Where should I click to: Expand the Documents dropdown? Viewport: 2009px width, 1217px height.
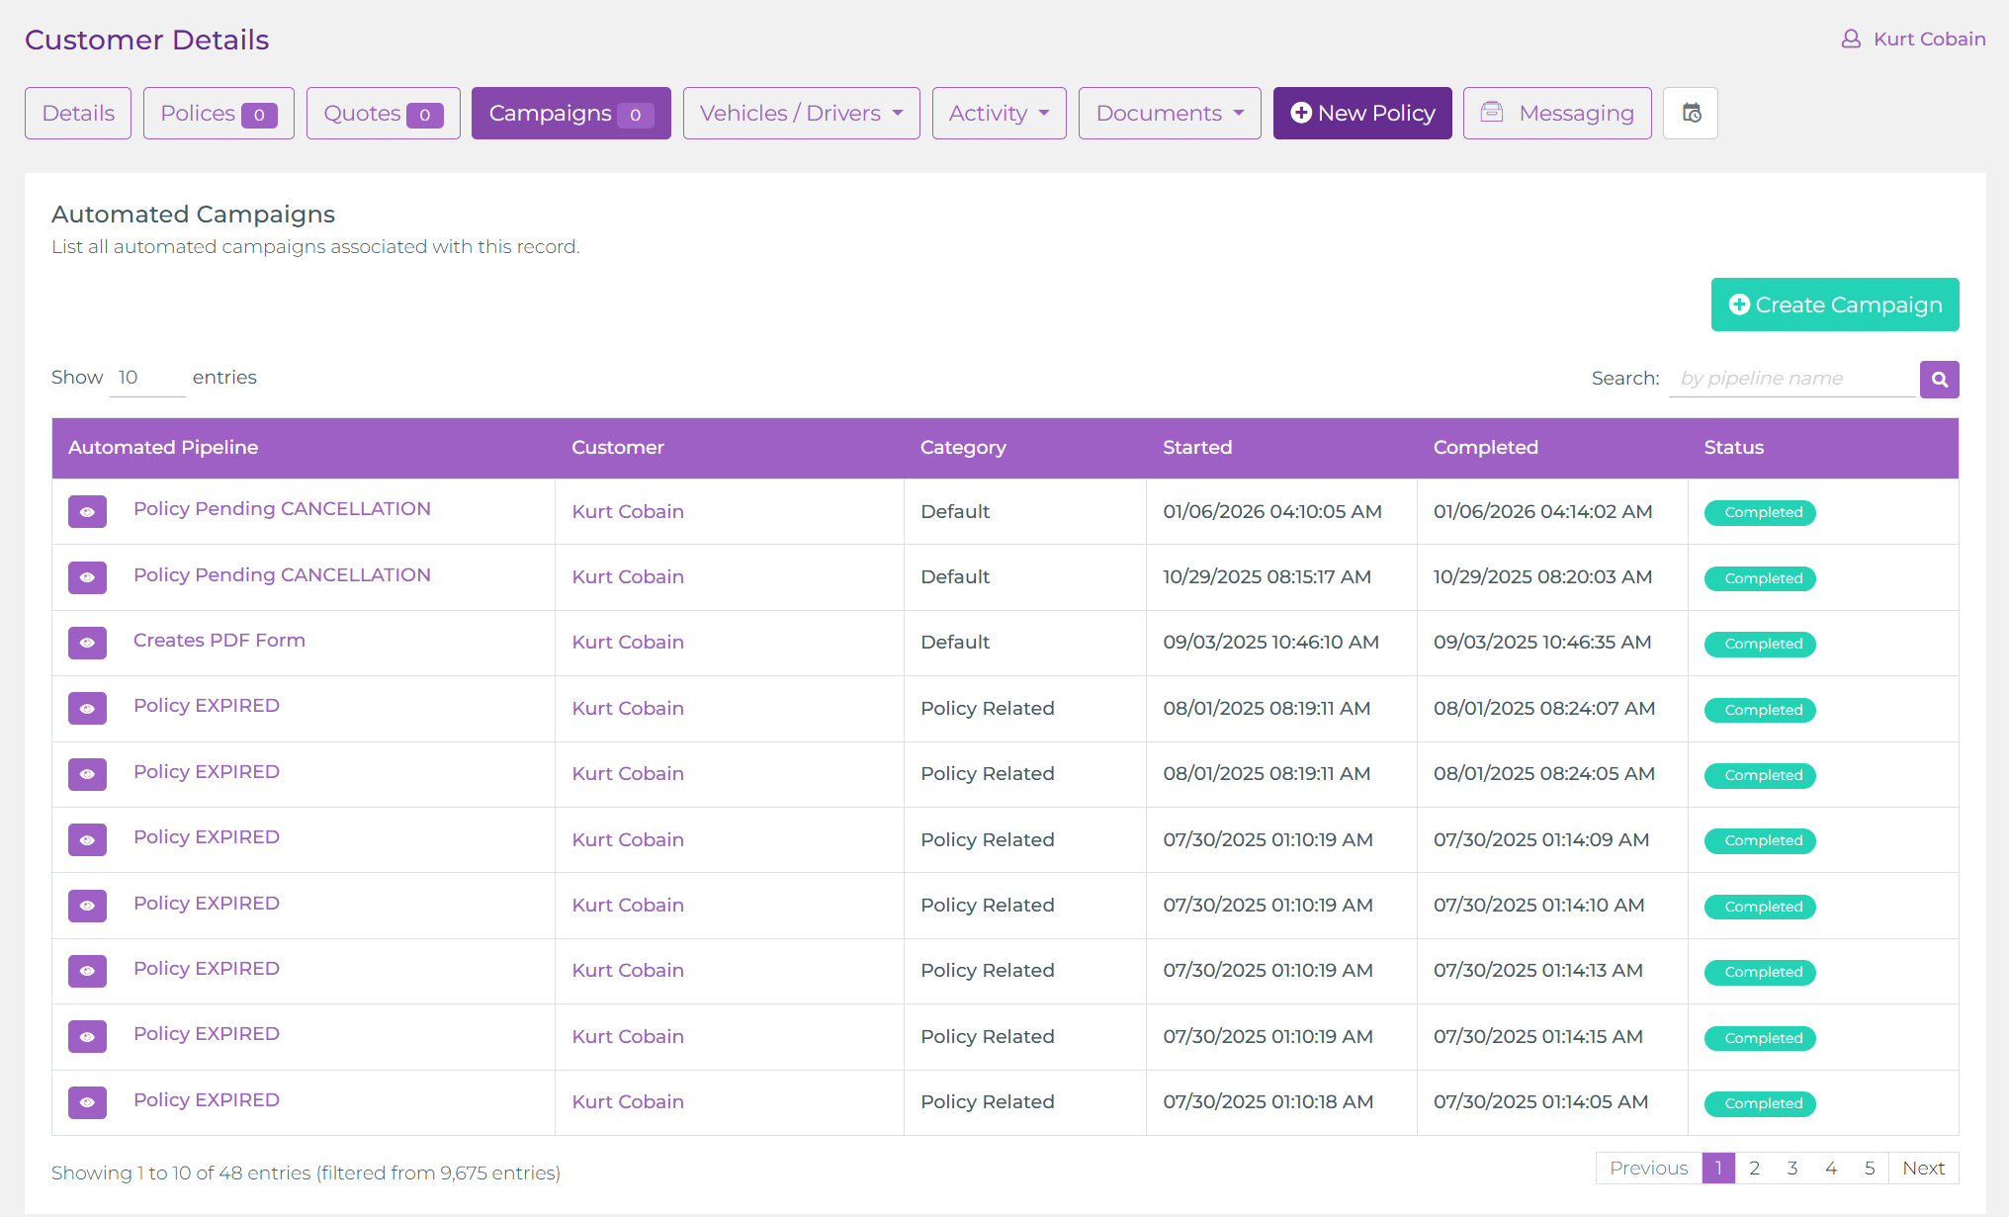(x=1169, y=114)
